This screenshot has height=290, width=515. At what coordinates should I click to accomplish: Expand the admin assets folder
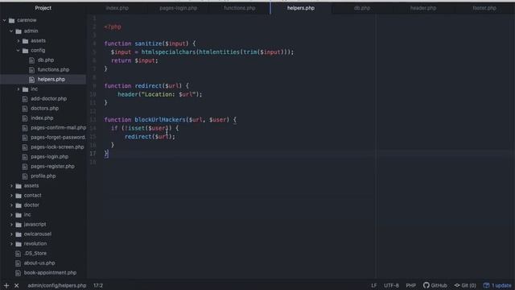pyautogui.click(x=19, y=41)
